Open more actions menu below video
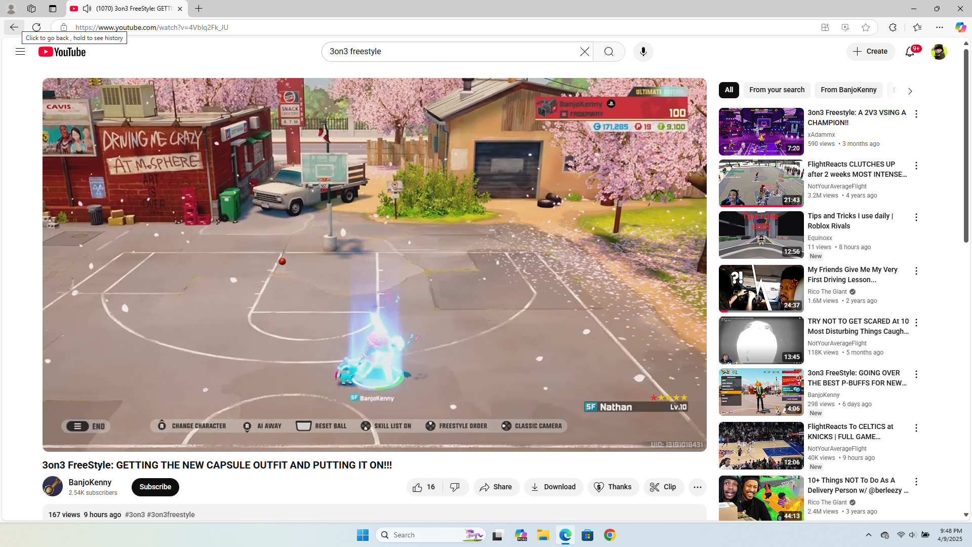The image size is (972, 547). (x=697, y=487)
